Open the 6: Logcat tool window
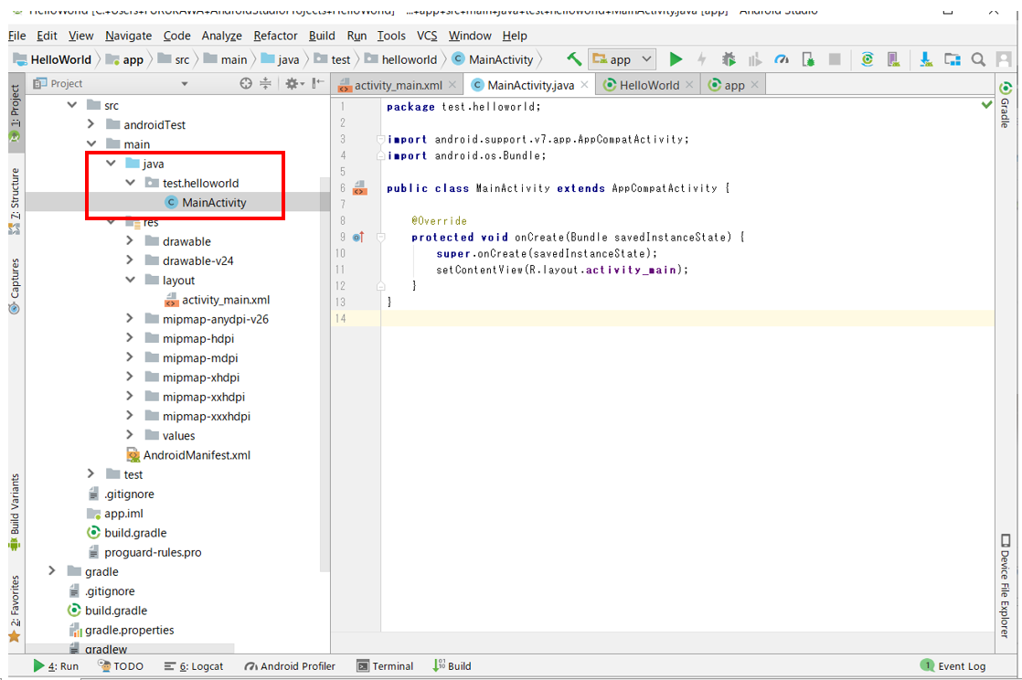1022x680 pixels. tap(194, 665)
